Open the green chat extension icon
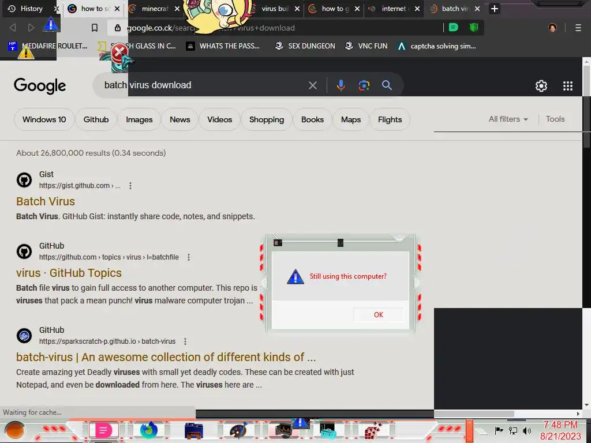 (x=454, y=27)
